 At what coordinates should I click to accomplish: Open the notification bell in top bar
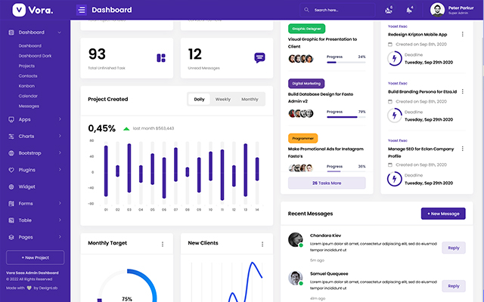point(409,10)
